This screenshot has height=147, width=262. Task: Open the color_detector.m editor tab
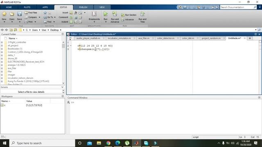(x=166, y=38)
